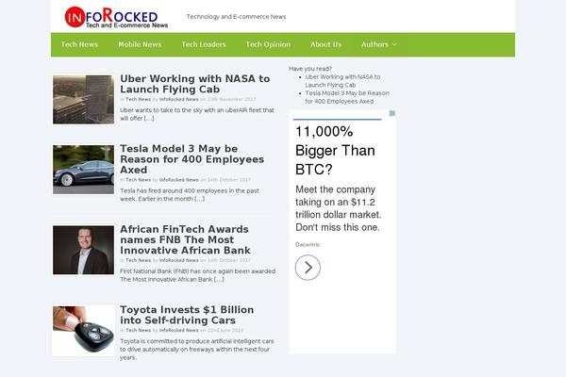Click the Uber article building thumbnail

(83, 100)
